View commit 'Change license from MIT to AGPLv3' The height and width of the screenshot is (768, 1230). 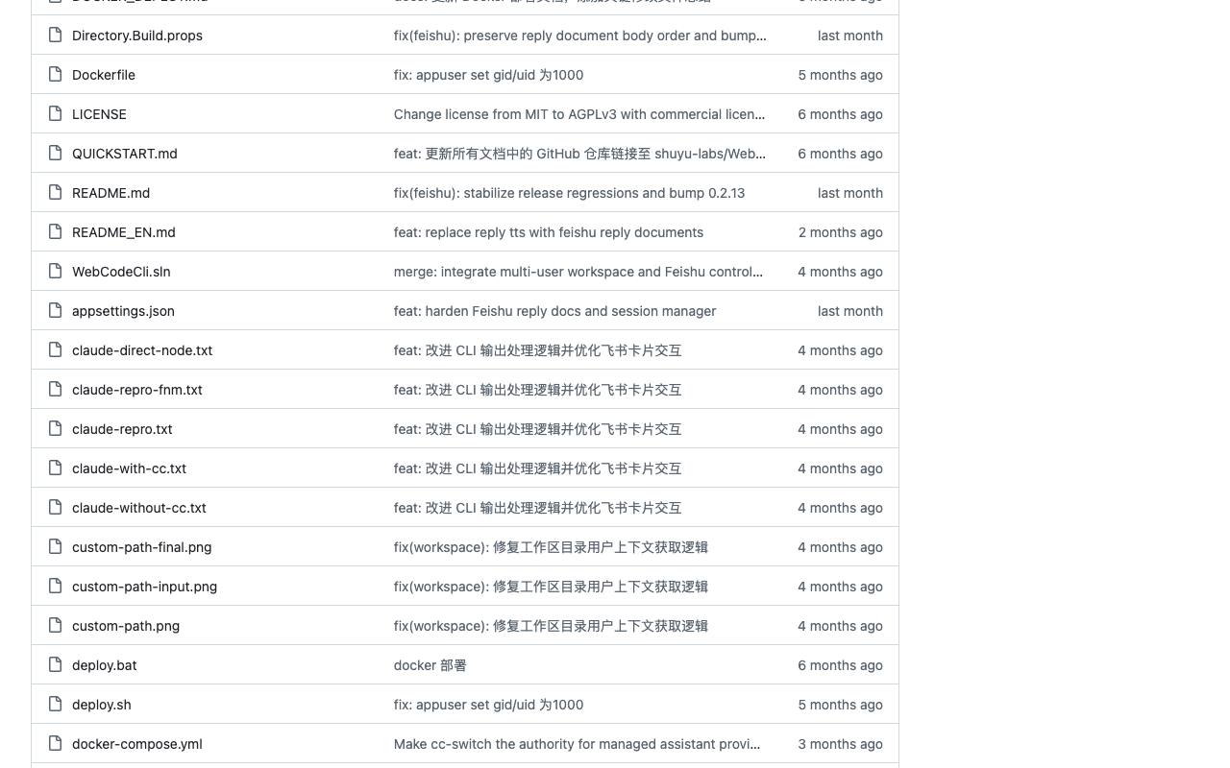pos(579,114)
